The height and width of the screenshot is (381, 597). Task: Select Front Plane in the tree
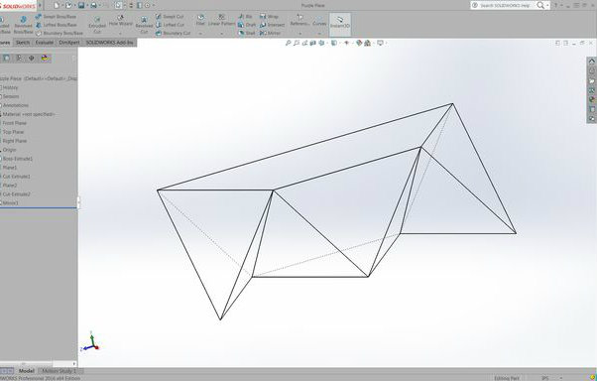tap(14, 123)
